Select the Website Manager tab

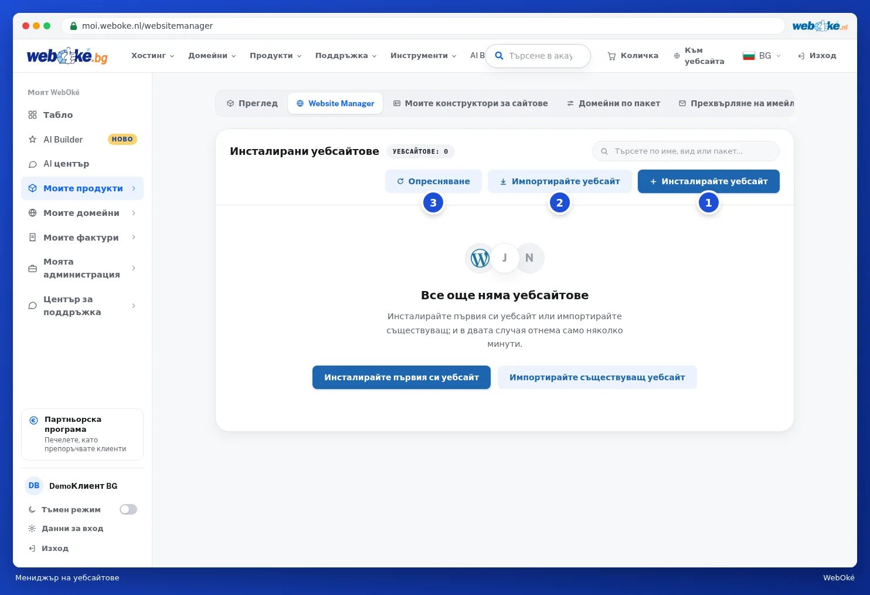(335, 103)
